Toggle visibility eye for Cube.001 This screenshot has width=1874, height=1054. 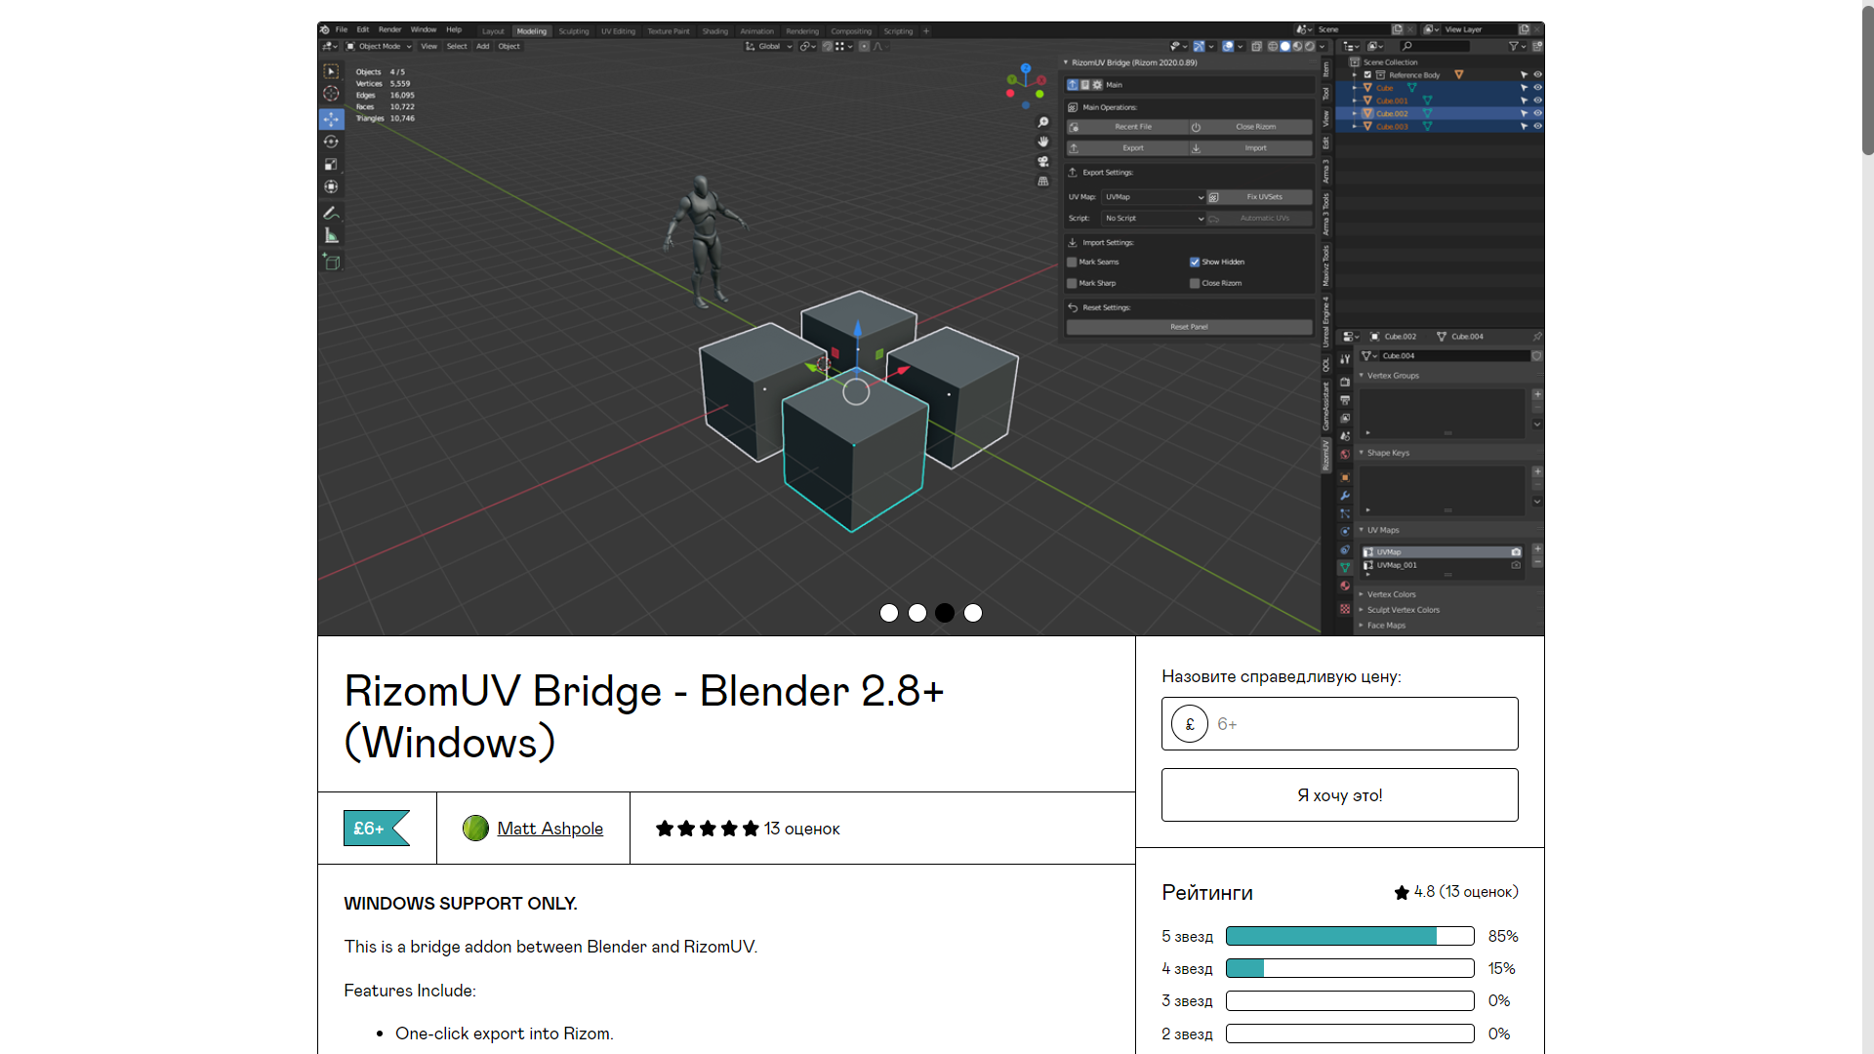click(x=1537, y=101)
